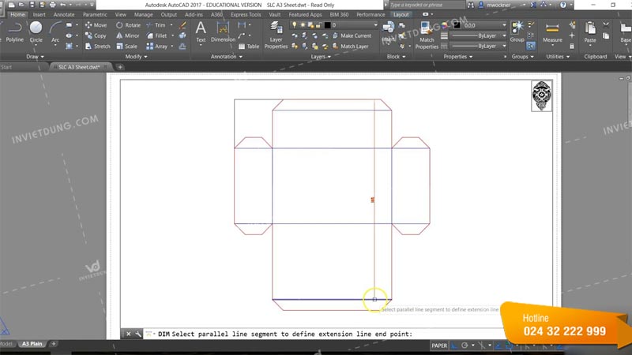Screen dimensions: 632x355
Task: Expand the Draw panel dropdown
Action: point(35,57)
